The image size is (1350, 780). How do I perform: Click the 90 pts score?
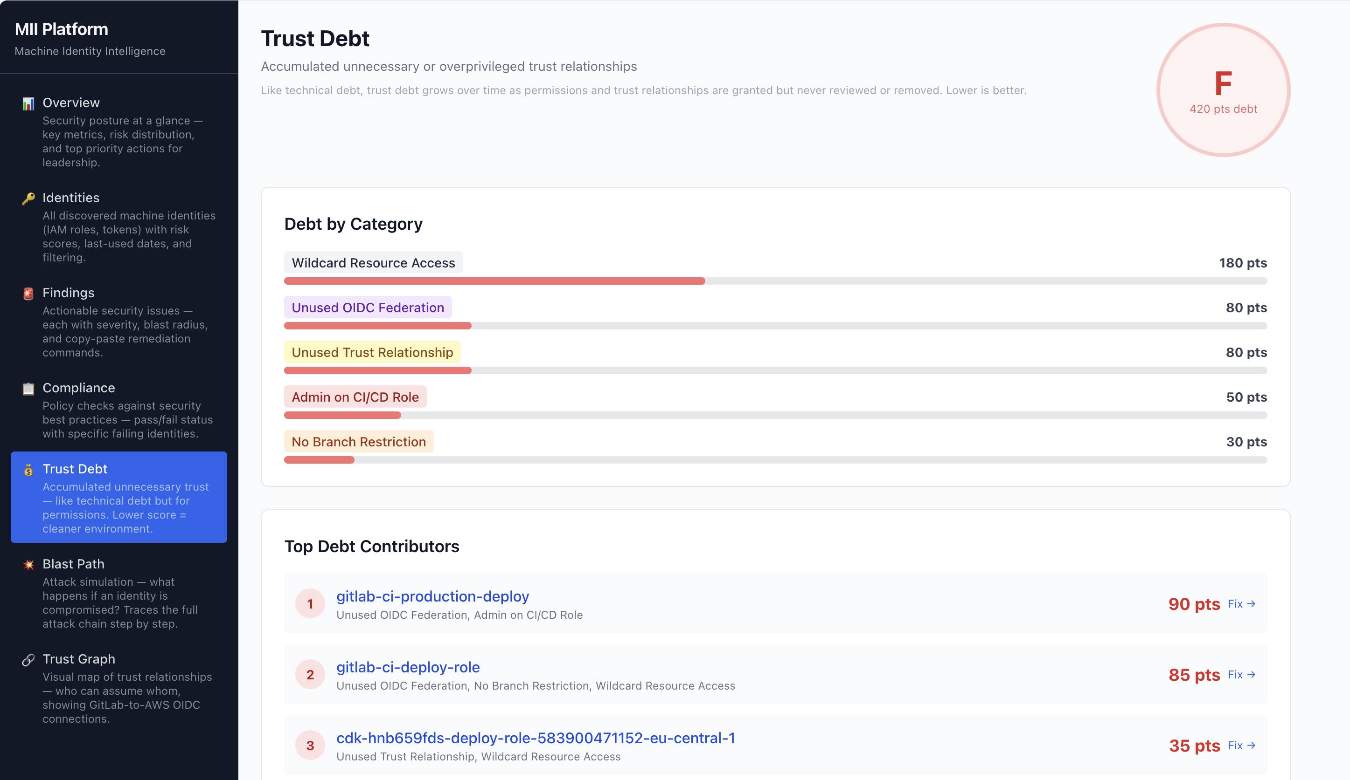(x=1194, y=604)
